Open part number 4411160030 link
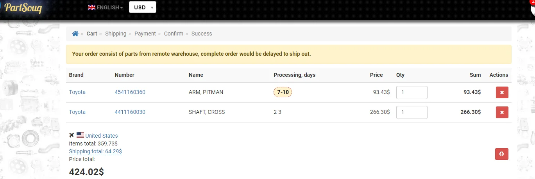535x179 pixels. click(130, 112)
